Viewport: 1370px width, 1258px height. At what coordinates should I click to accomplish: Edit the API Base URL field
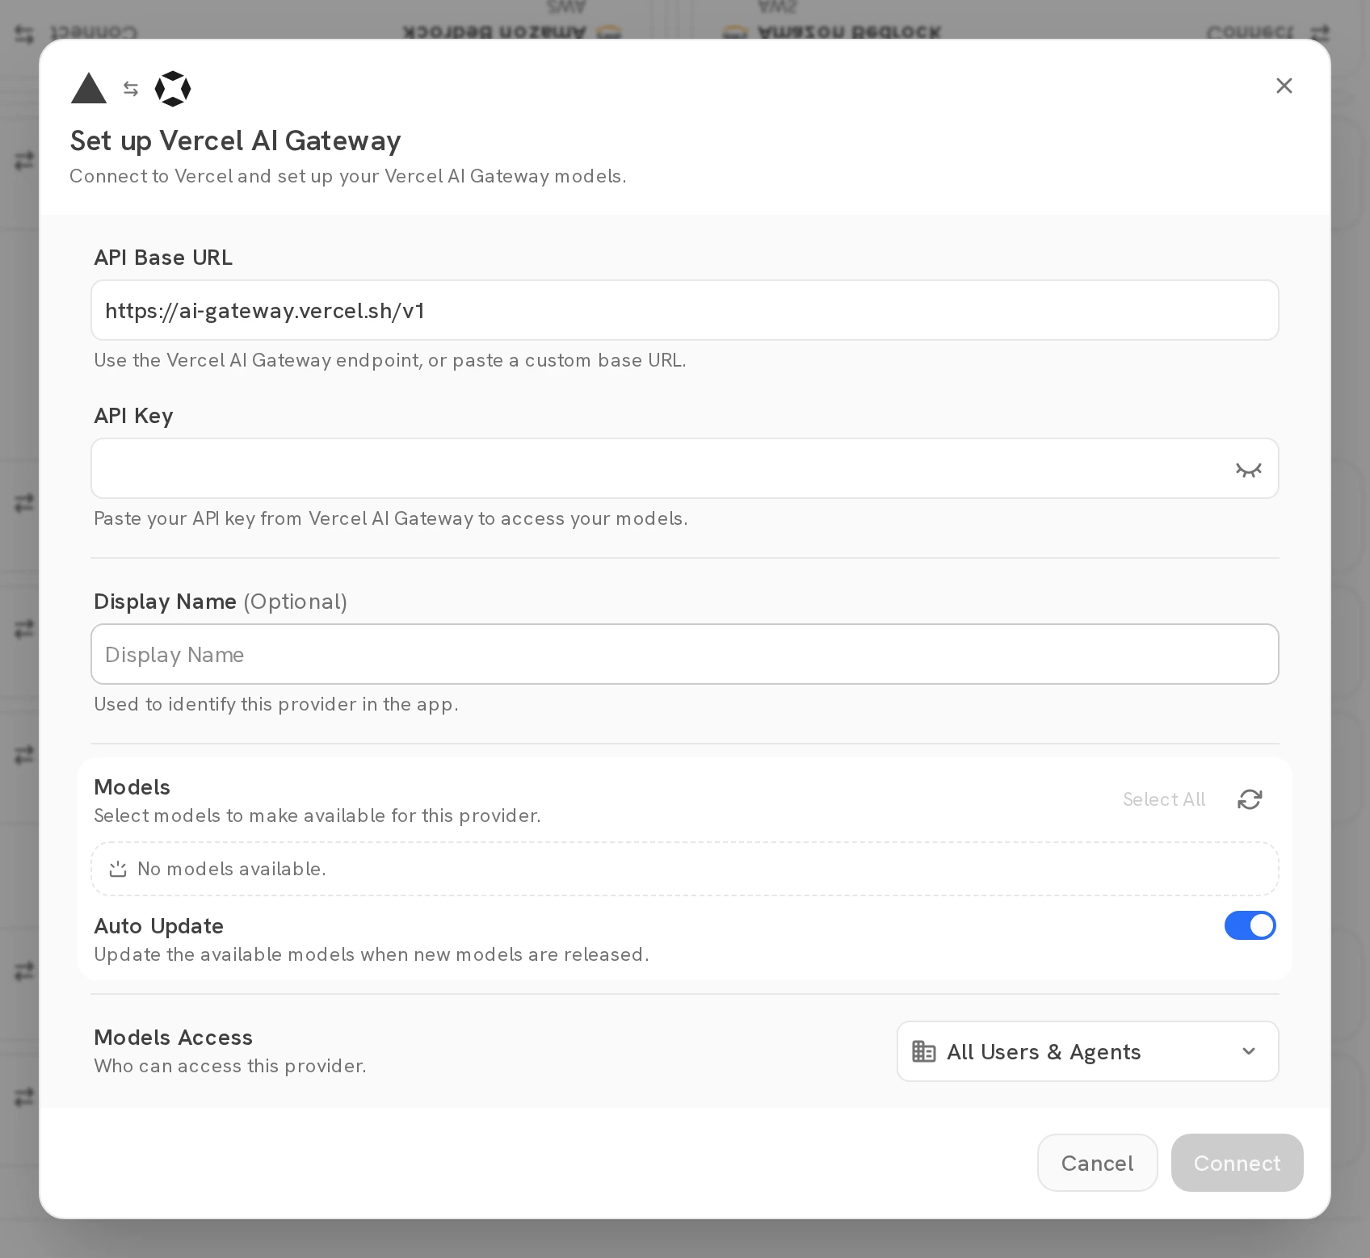[684, 310]
